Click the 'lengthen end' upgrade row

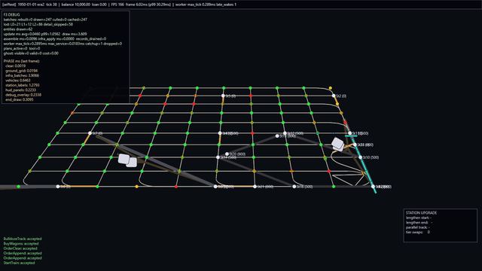tap(419, 223)
